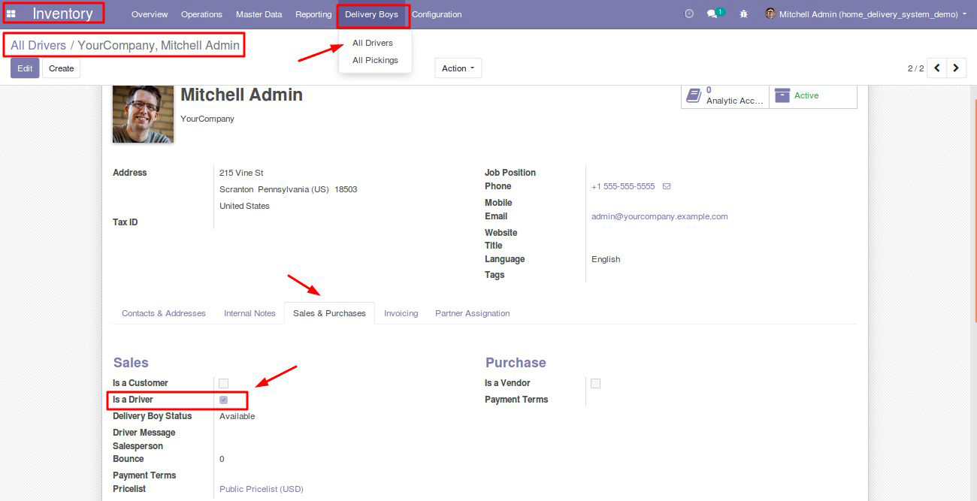977x501 pixels.
Task: Toggle the Is a Driver checkbox
Action: 223,400
